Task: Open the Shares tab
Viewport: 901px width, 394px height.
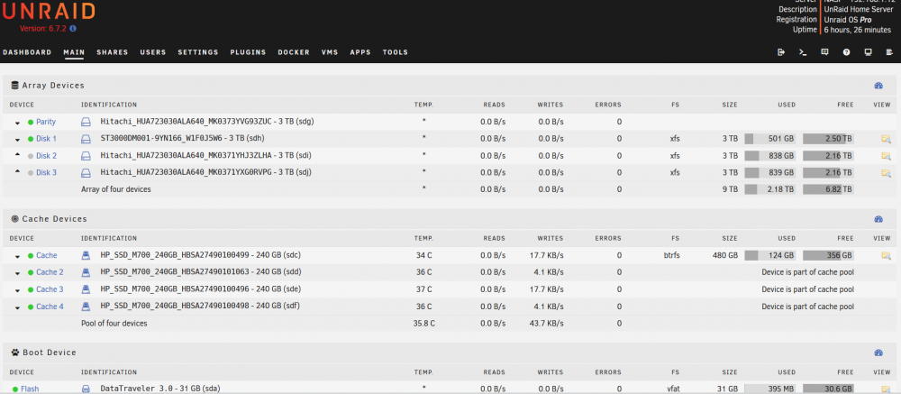Action: [112, 52]
